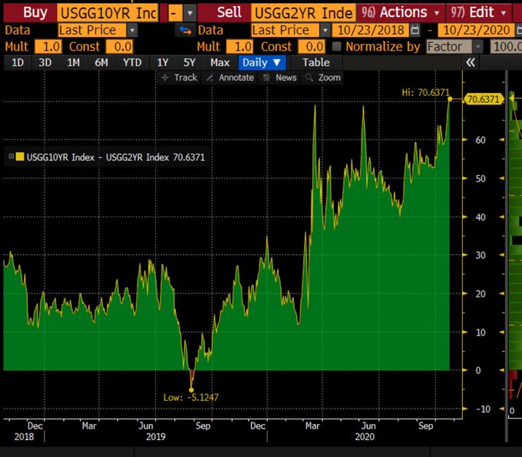Screen dimensions: 522x457
Task: Open the Buy Last Price dropdown
Action: (x=131, y=31)
